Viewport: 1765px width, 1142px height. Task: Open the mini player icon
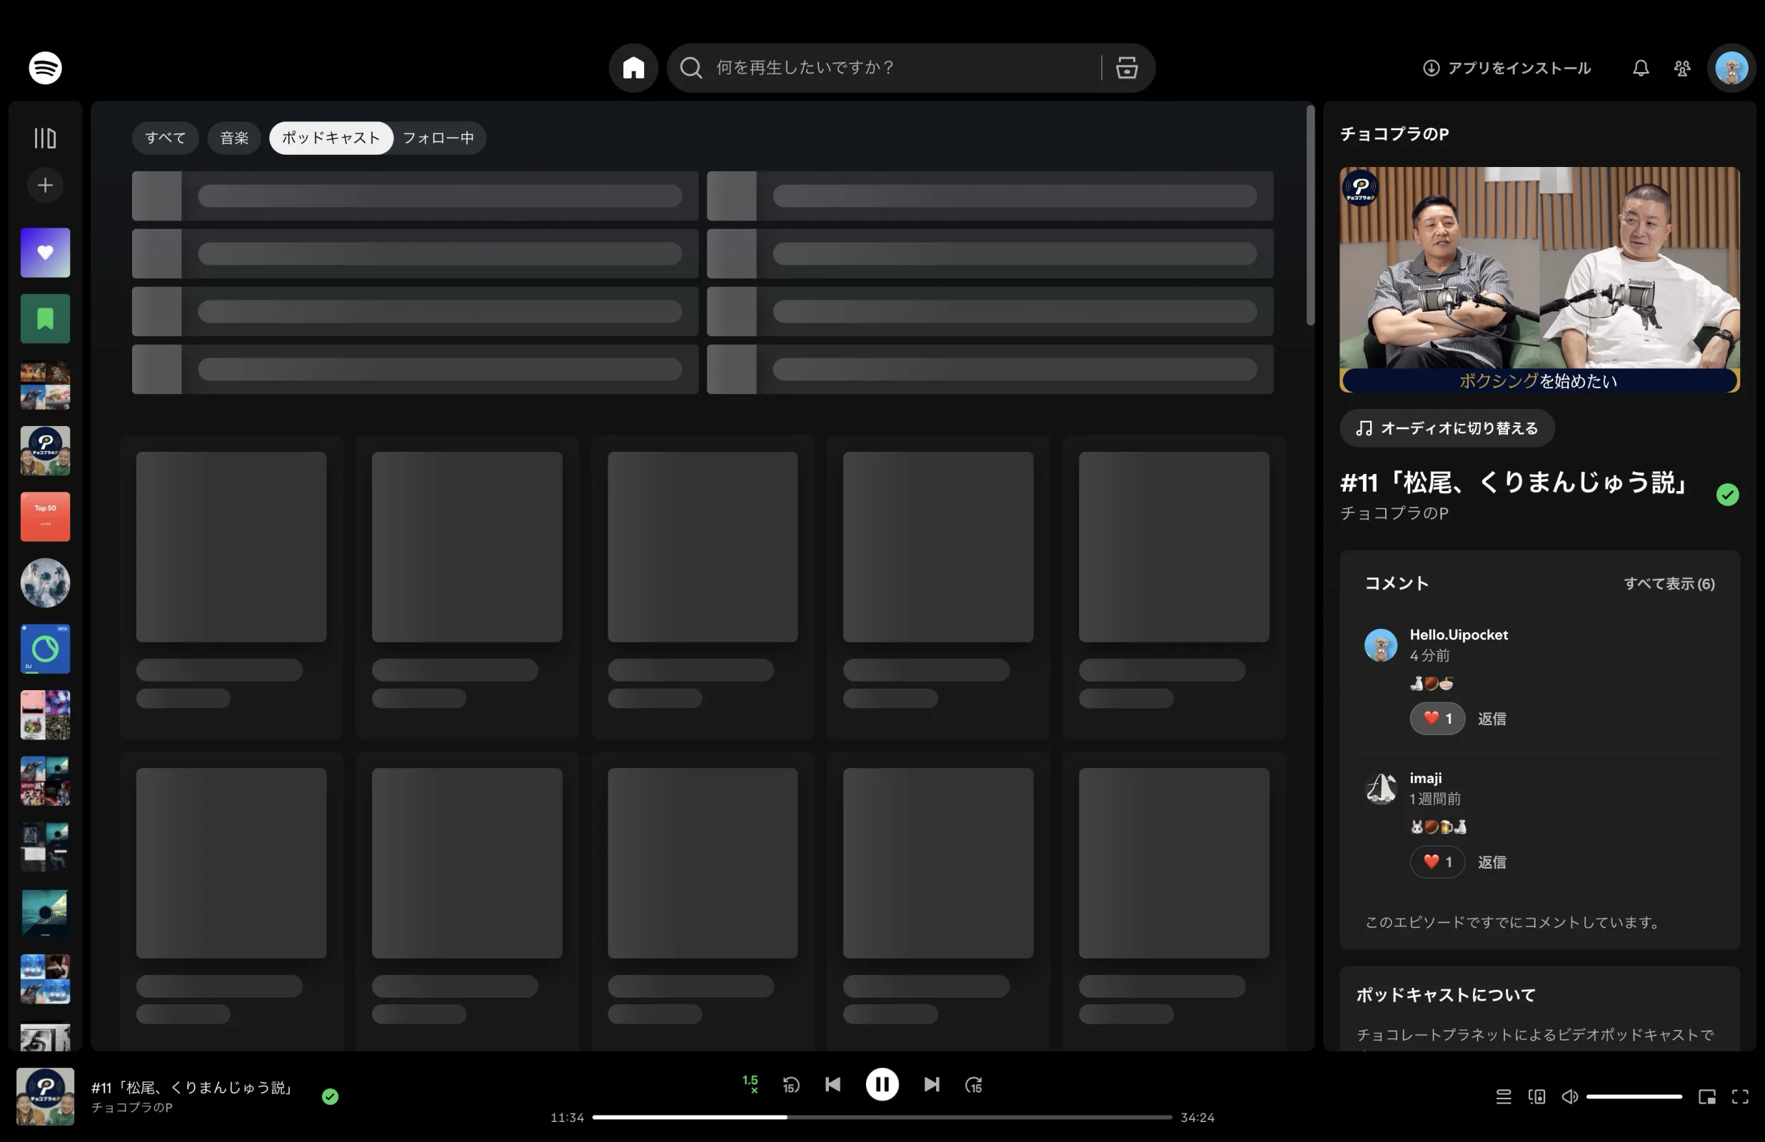1706,1097
